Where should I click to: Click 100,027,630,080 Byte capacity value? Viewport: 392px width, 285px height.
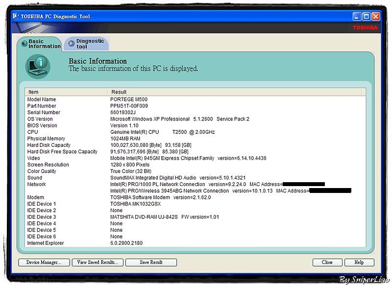coord(151,145)
